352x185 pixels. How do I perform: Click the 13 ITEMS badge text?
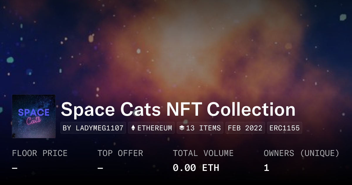[203, 128]
